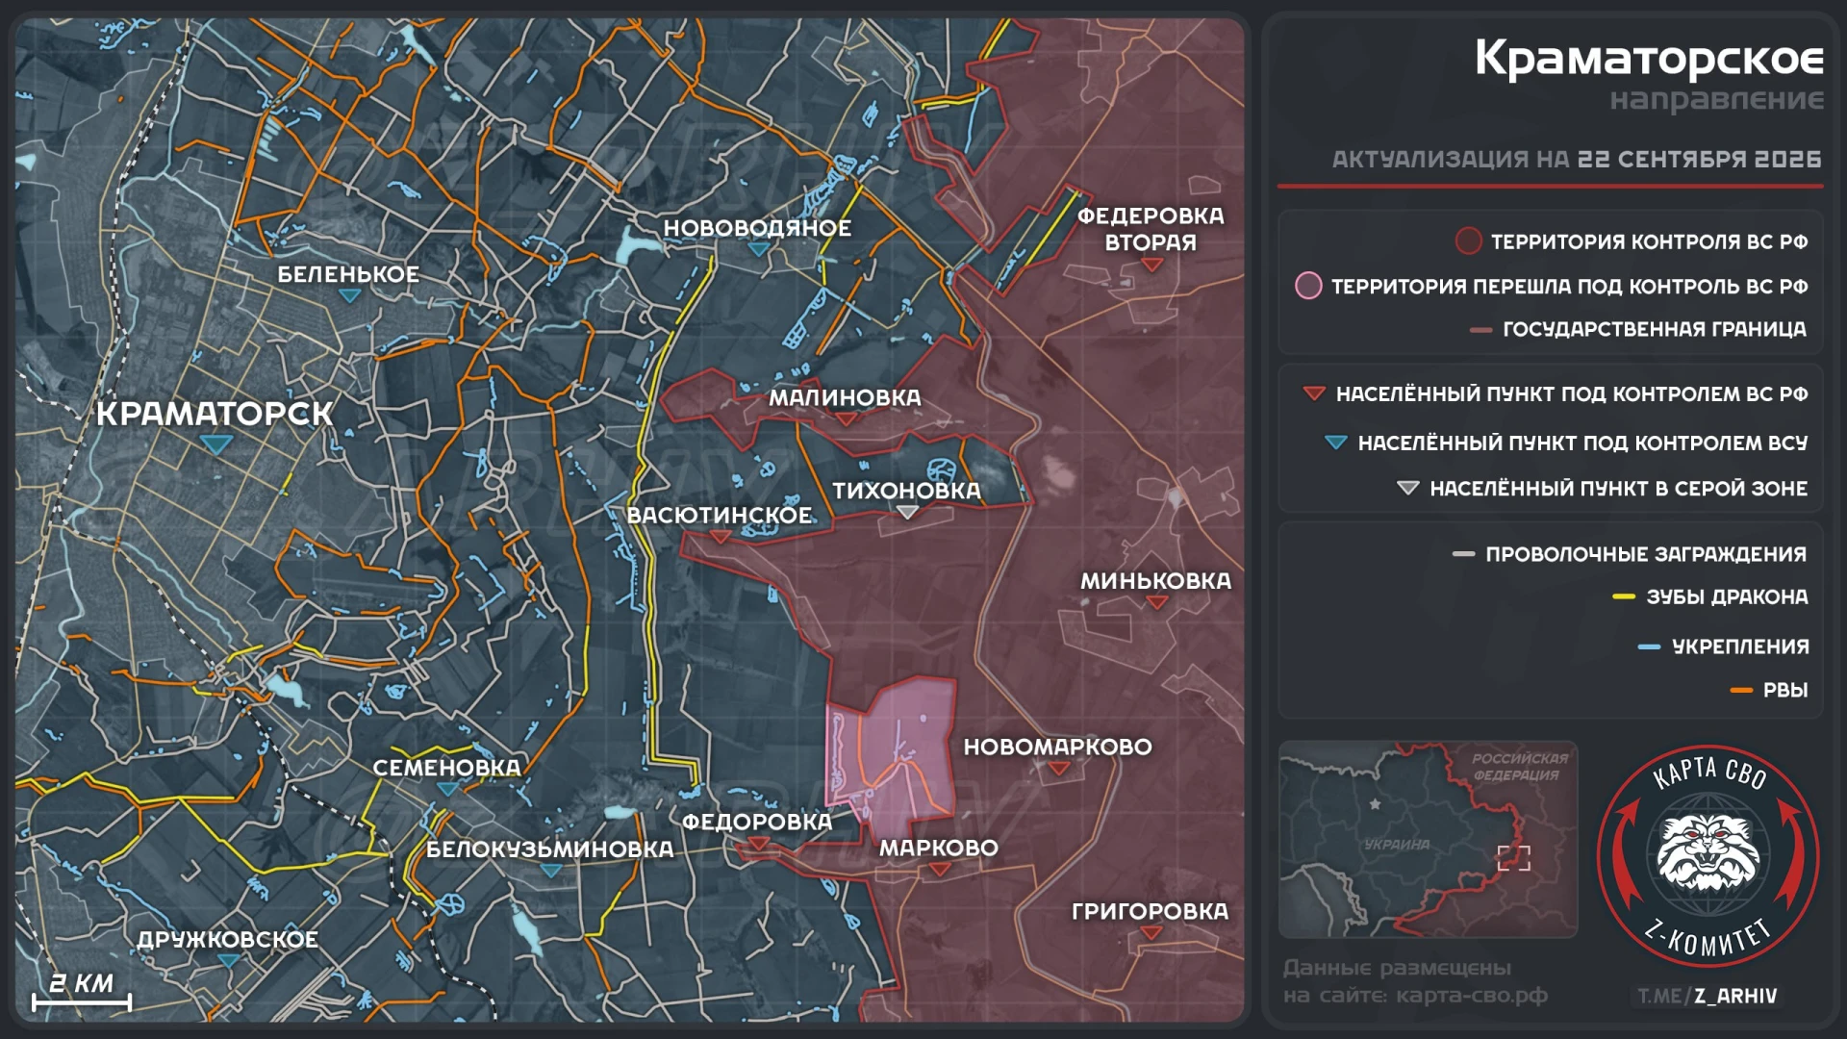This screenshot has width=1847, height=1039.
Task: Click the yellow Зубы дракона legend line
Action: pyautogui.click(x=1624, y=597)
